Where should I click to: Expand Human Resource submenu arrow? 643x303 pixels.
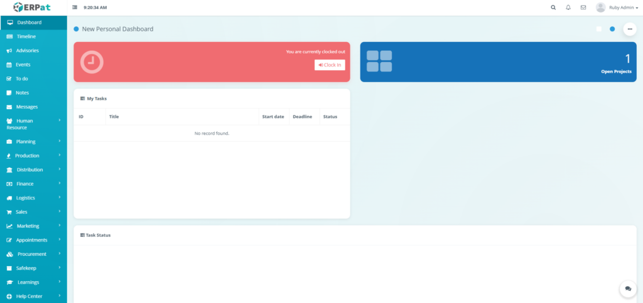tap(60, 120)
